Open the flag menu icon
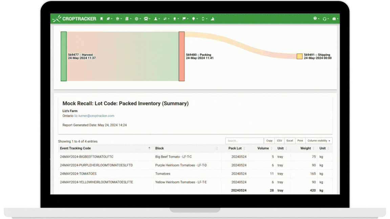This screenshot has width=390, height=219. point(185,19)
